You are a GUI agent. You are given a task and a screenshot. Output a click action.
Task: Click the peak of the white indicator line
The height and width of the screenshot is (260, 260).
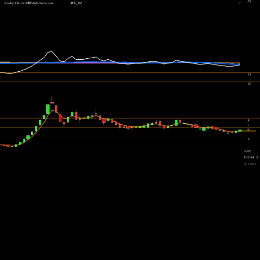[x=51, y=51]
